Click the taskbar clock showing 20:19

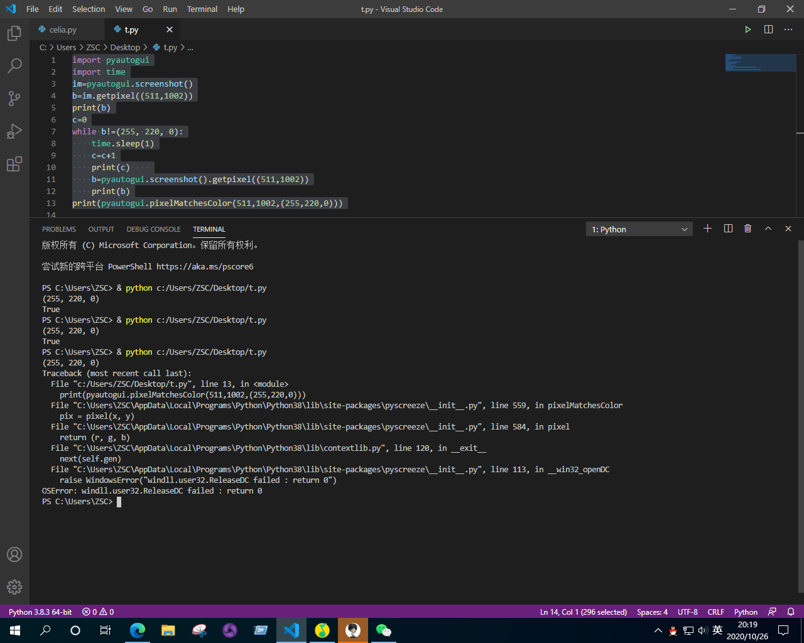pos(747,630)
